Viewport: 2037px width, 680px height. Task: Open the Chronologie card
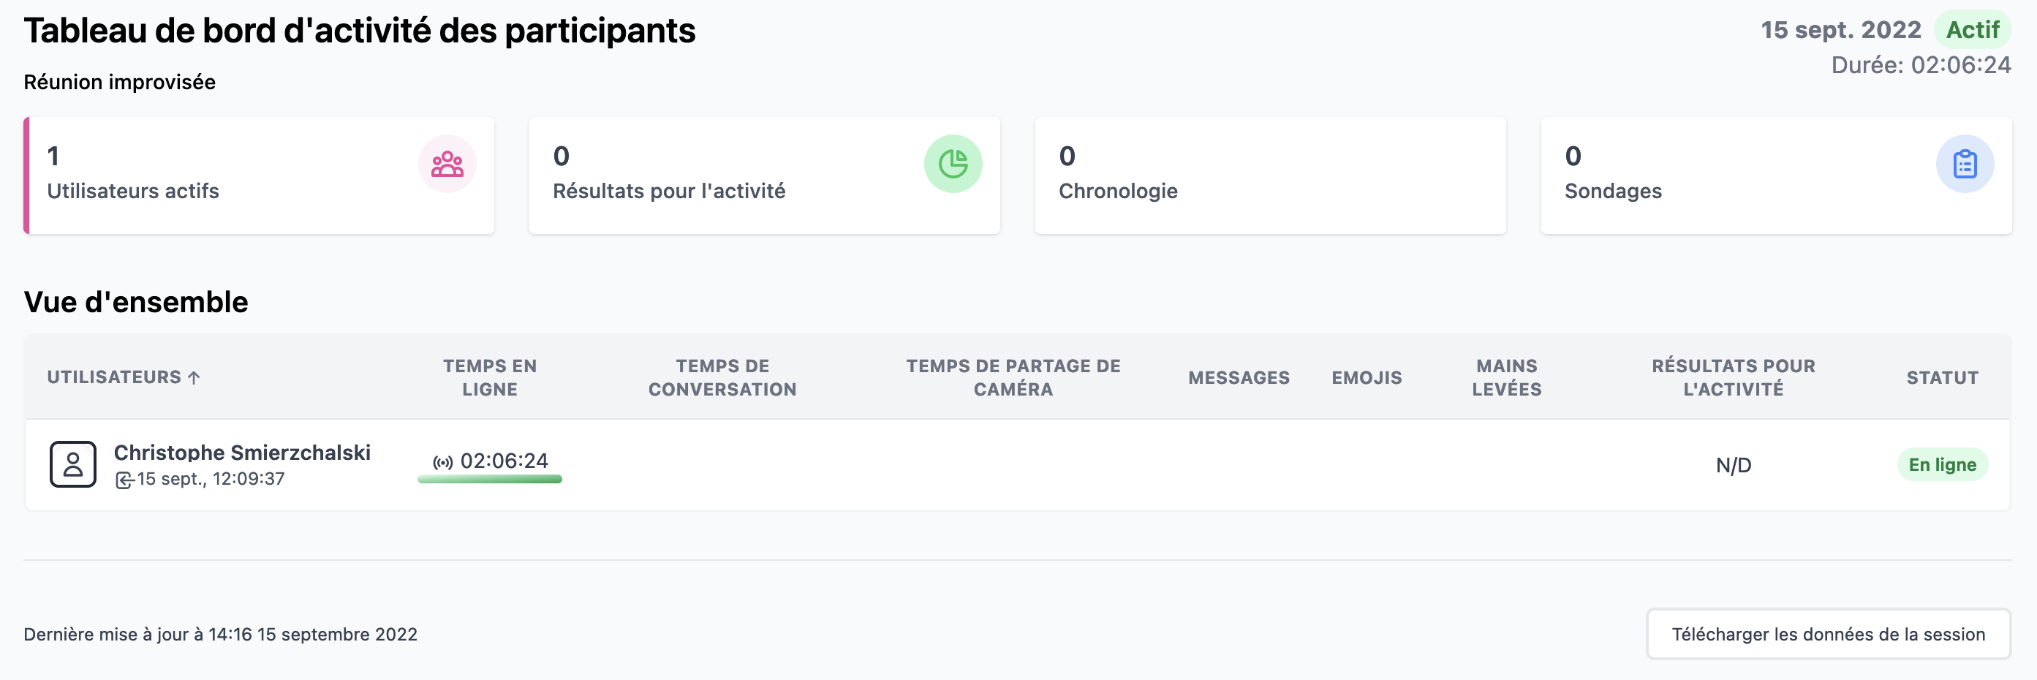1270,175
